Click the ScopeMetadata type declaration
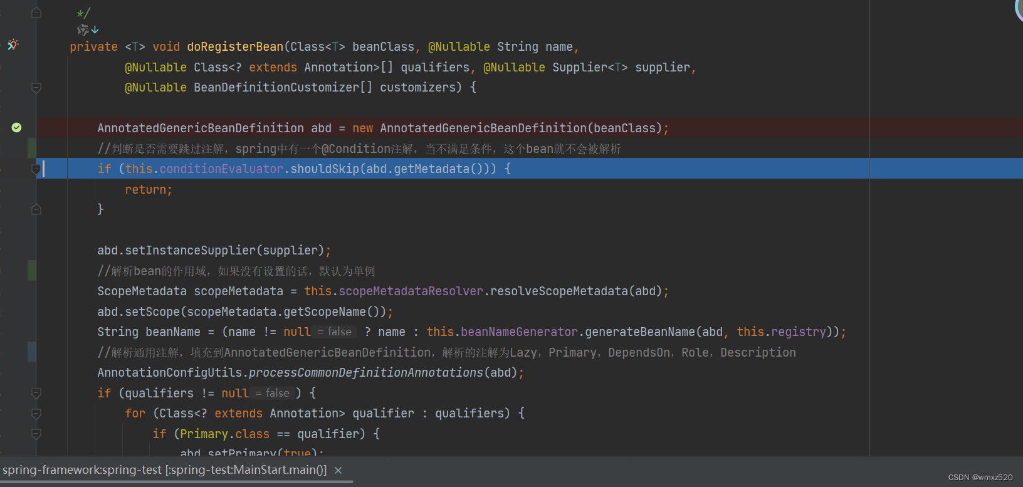 coord(142,291)
